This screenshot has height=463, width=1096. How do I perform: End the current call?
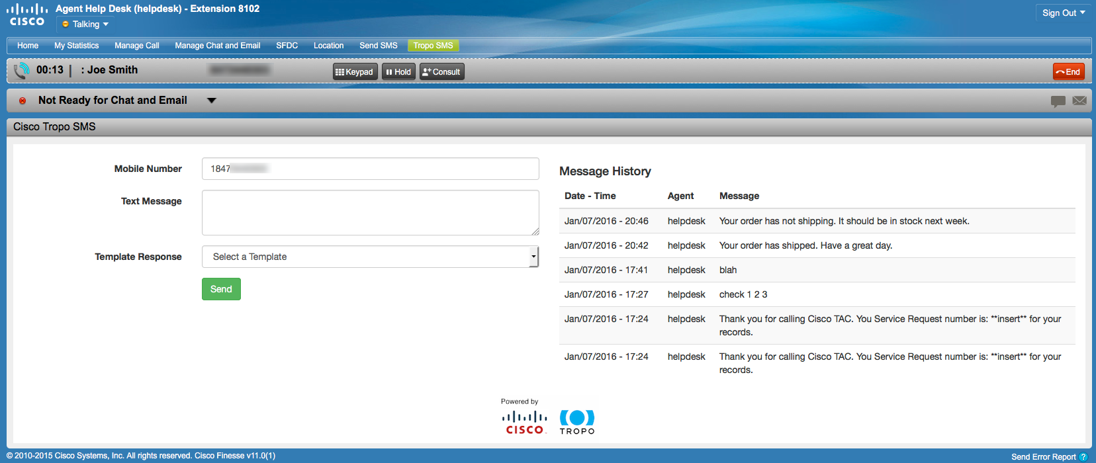pyautogui.click(x=1069, y=71)
